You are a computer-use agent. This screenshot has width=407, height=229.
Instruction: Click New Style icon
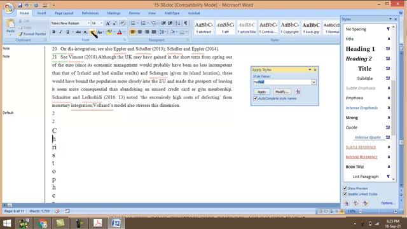(346, 204)
